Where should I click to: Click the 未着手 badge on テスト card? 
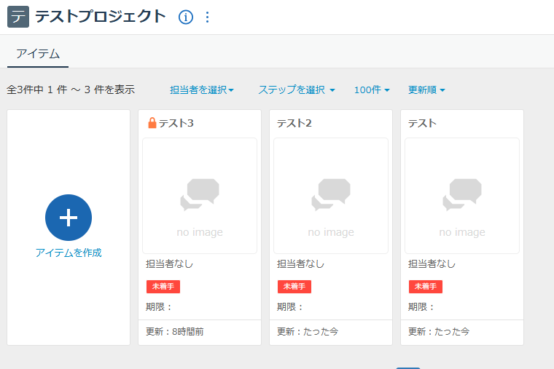(425, 286)
